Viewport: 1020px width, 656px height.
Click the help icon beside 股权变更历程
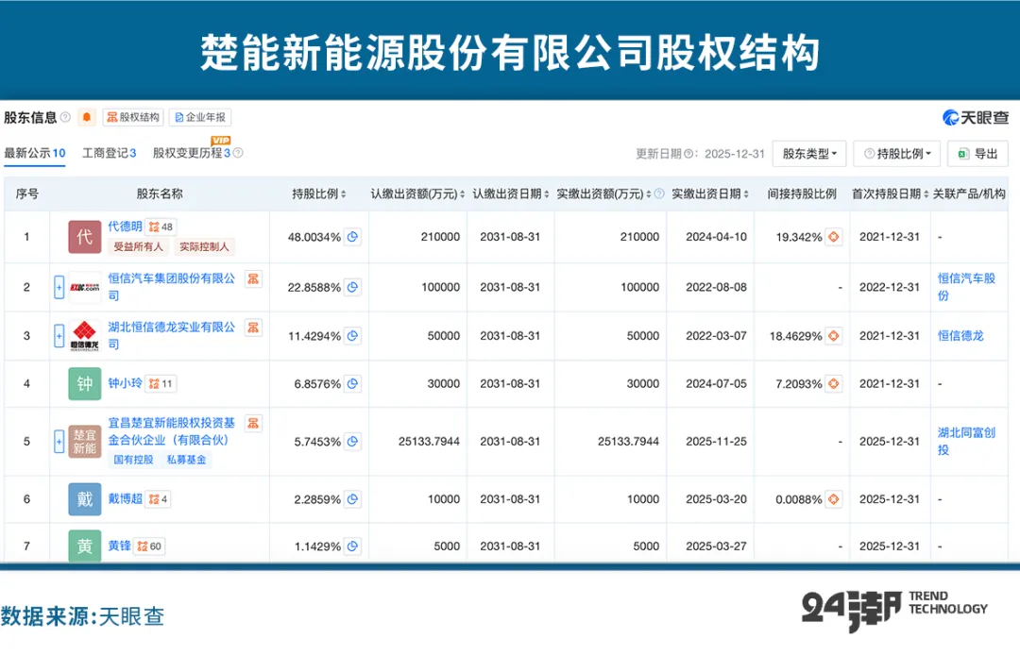click(x=238, y=153)
